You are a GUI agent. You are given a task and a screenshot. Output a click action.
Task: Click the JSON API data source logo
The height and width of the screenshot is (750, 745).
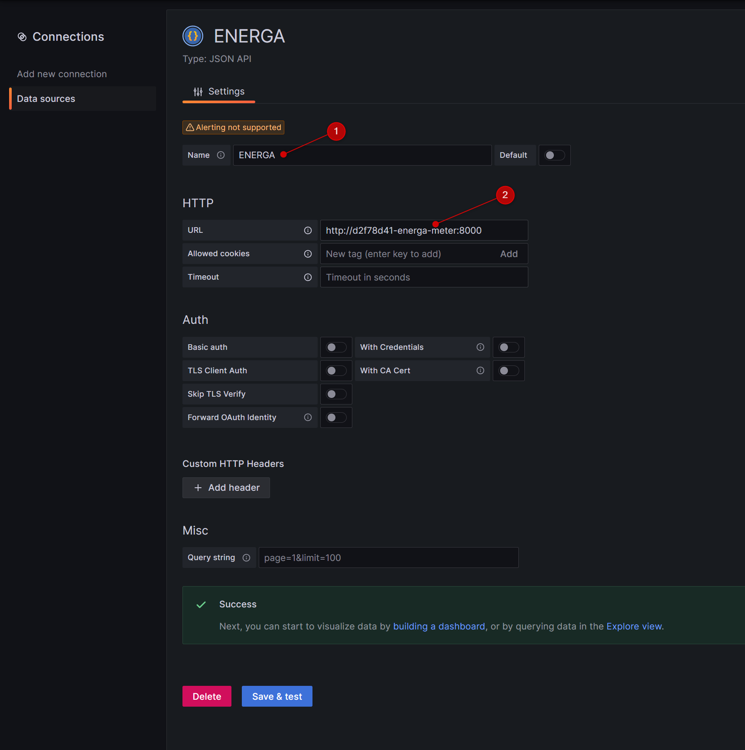tap(192, 36)
